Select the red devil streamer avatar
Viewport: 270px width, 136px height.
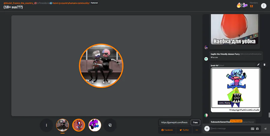79,125
